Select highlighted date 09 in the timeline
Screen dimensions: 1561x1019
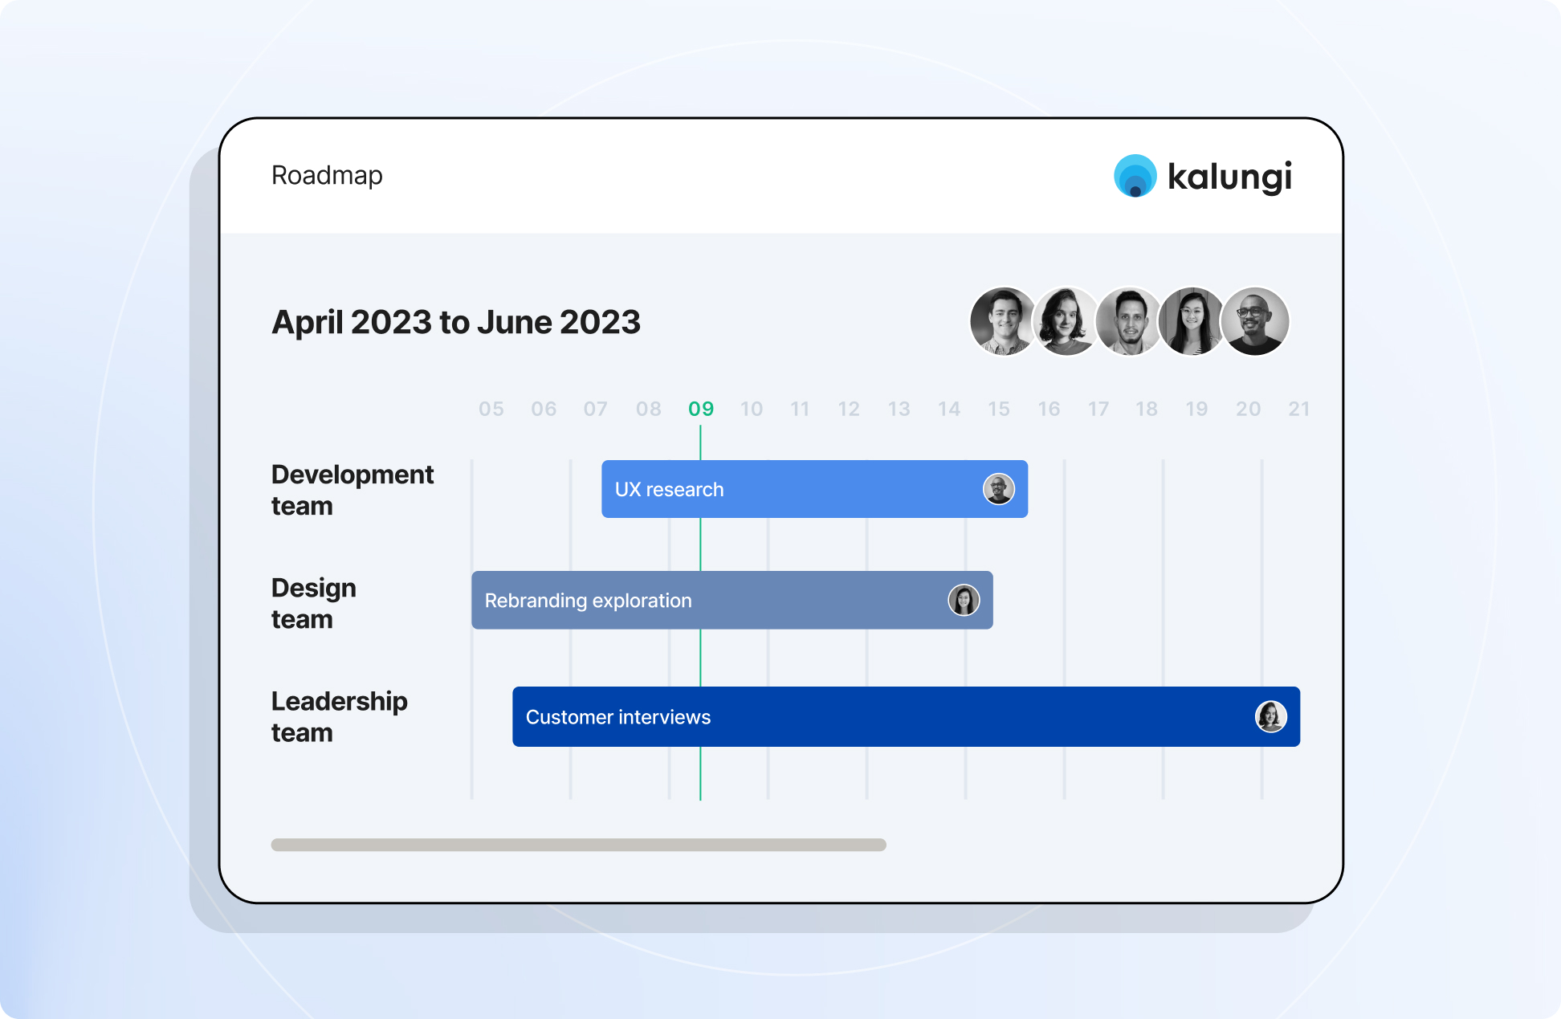pyautogui.click(x=701, y=409)
